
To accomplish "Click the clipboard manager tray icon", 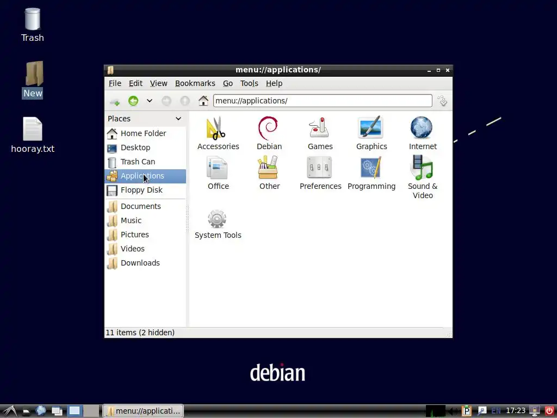I will tap(466, 411).
